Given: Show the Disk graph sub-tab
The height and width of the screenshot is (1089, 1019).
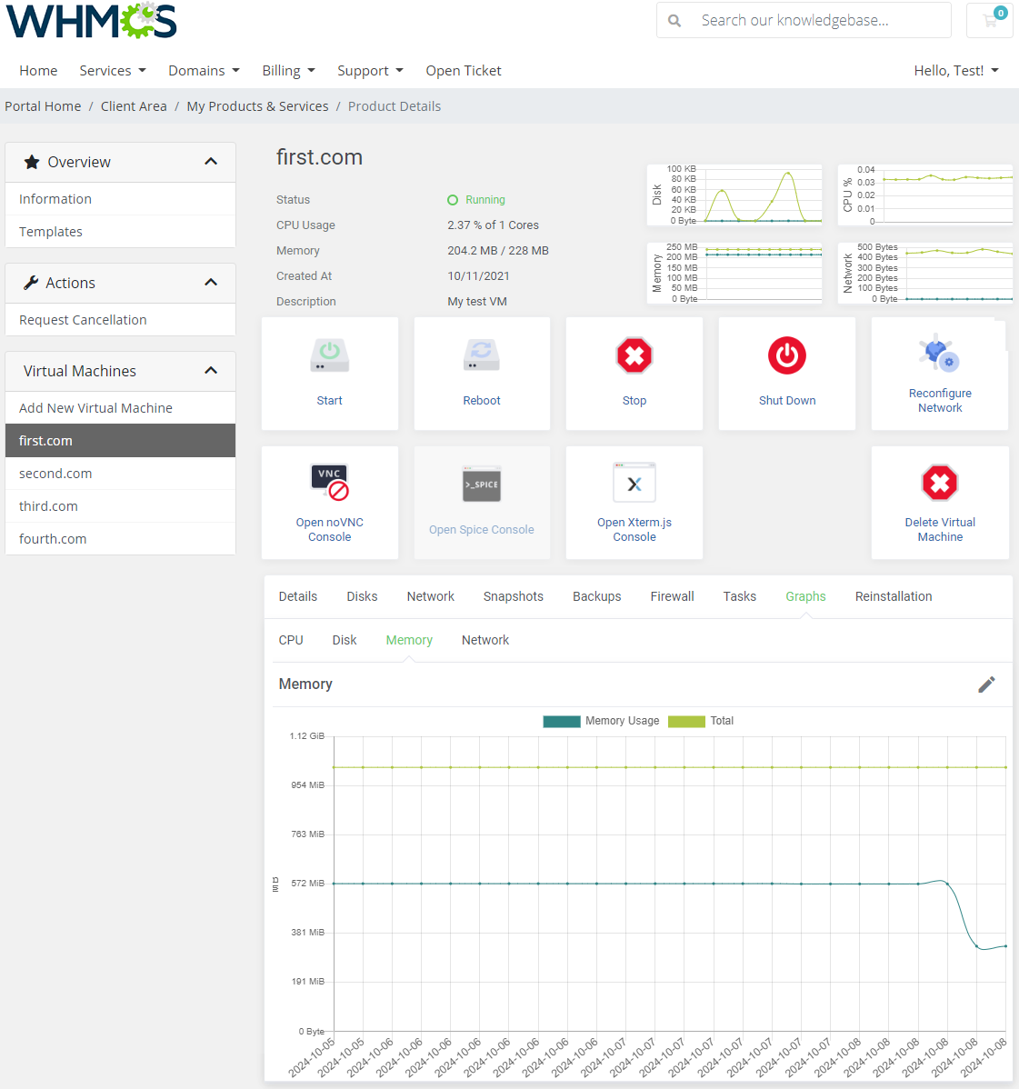Looking at the screenshot, I should click(344, 640).
